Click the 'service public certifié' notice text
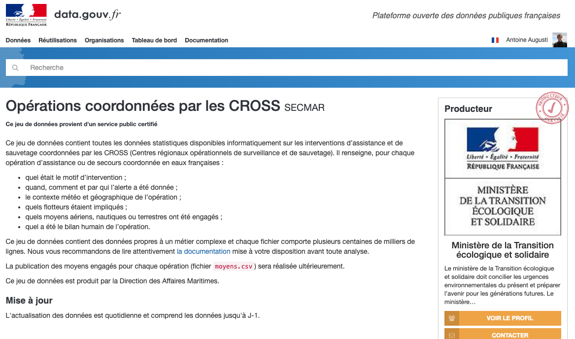This screenshot has height=339, width=575. point(81,124)
